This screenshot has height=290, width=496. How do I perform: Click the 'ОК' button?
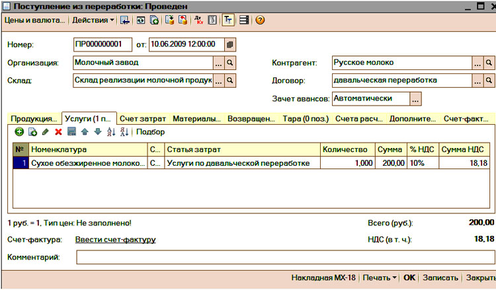click(409, 277)
